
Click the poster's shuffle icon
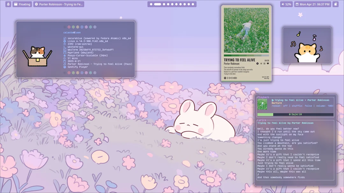tap(261, 64)
